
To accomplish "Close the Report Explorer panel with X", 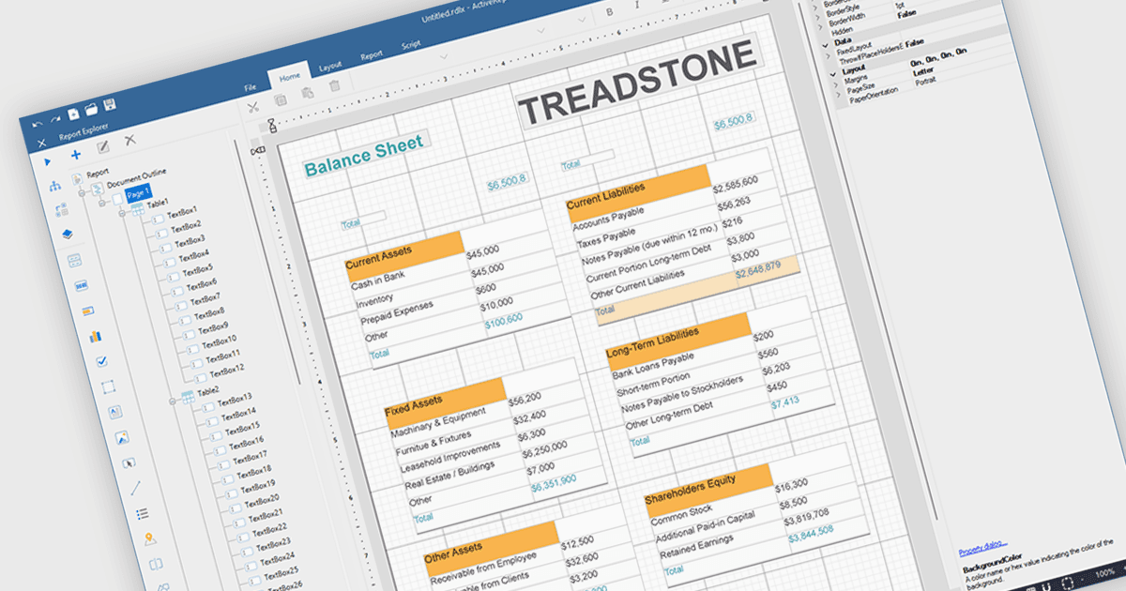I will point(41,143).
